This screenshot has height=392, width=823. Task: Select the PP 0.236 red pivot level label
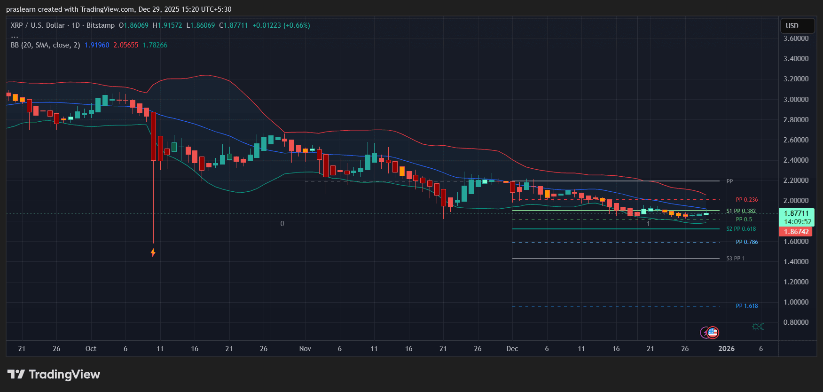[746, 200]
